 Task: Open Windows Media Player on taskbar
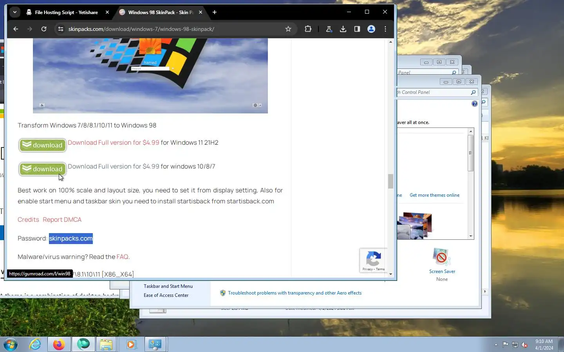[131, 345]
